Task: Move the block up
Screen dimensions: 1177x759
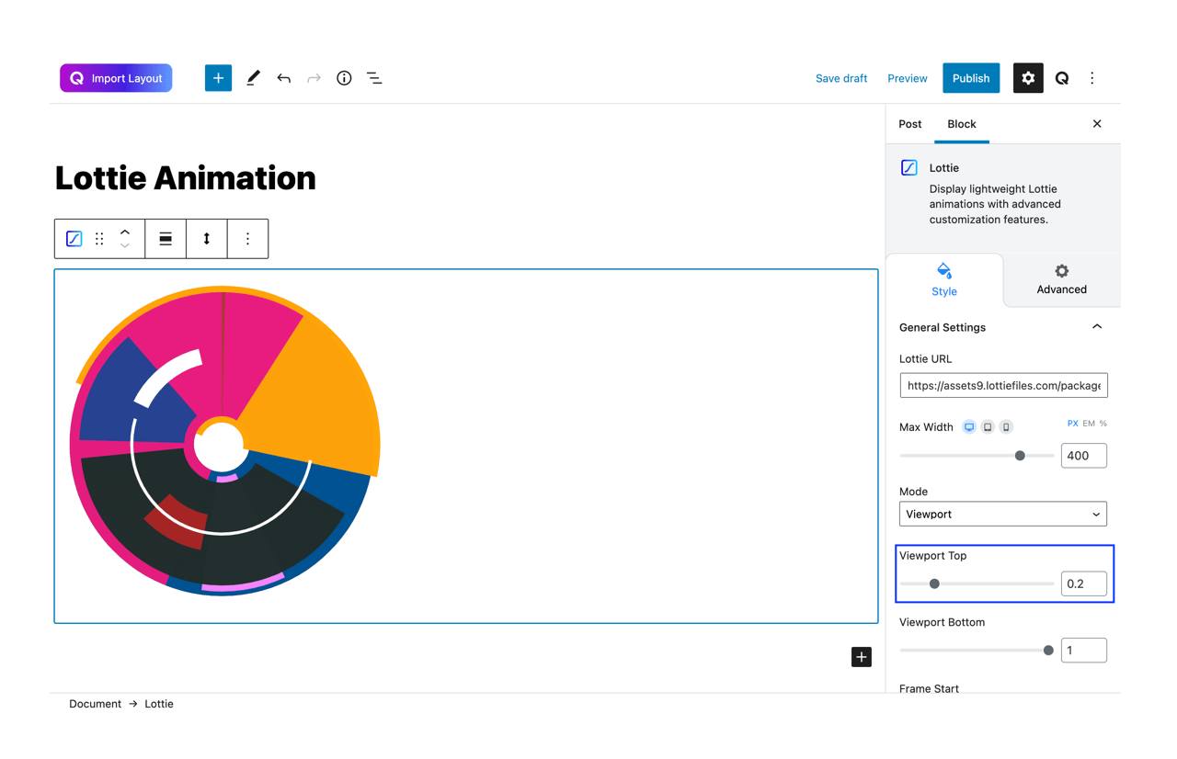Action: 125,232
